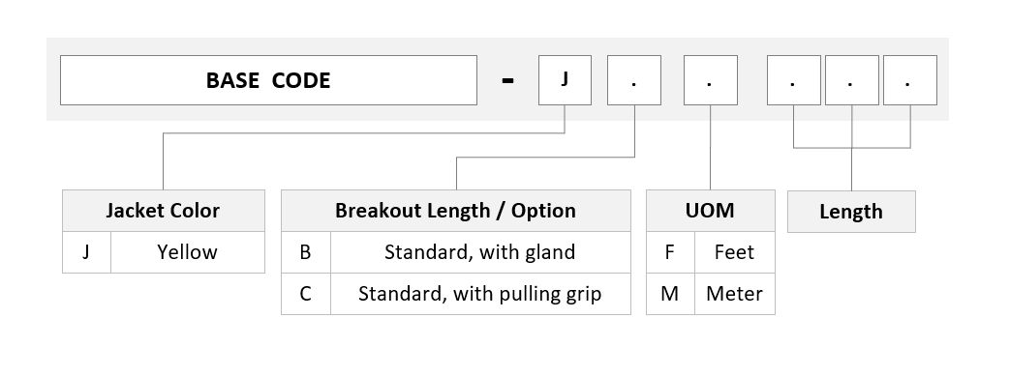Image resolution: width=1010 pixels, height=376 pixels.
Task: Select the J code box
Action: (565, 80)
